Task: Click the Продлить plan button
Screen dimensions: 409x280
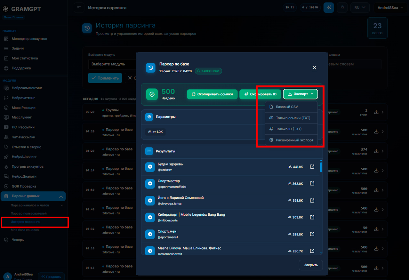Action: (x=51, y=276)
